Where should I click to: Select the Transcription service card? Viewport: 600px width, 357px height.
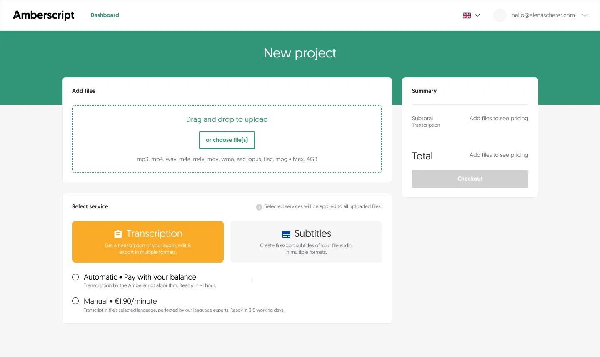click(148, 242)
